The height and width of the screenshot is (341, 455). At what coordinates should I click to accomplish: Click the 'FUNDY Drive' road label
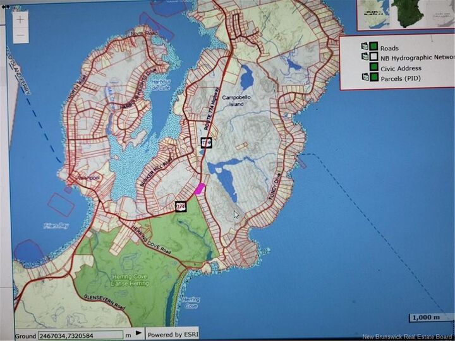[275, 188]
